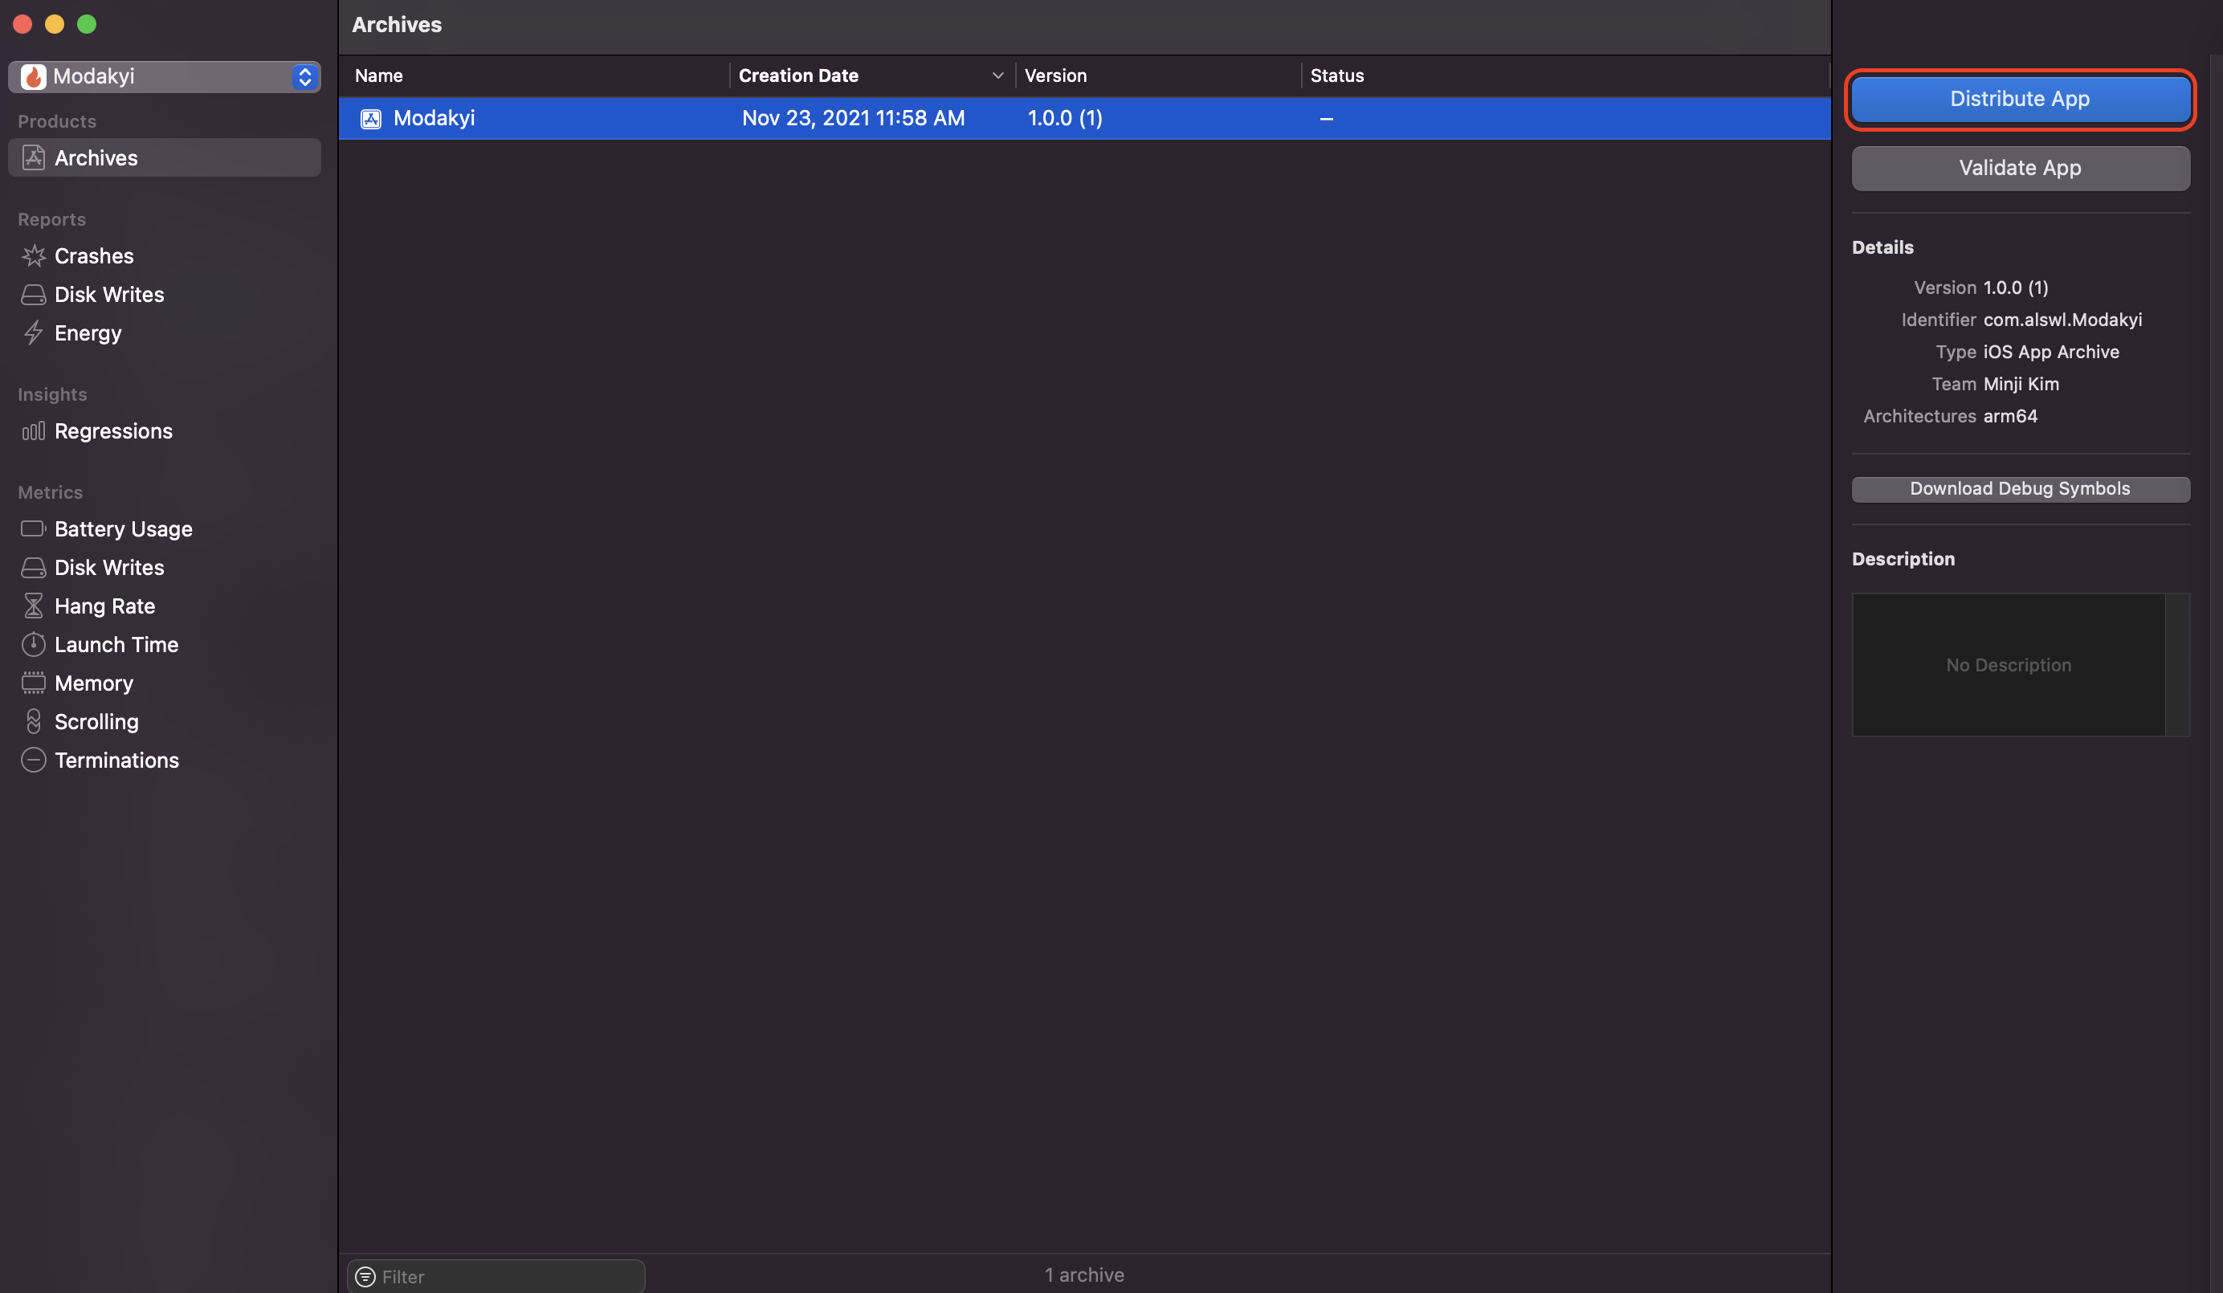The height and width of the screenshot is (1293, 2223).
Task: Click the 1.0.0 (1) version cell in table
Action: (x=1065, y=118)
